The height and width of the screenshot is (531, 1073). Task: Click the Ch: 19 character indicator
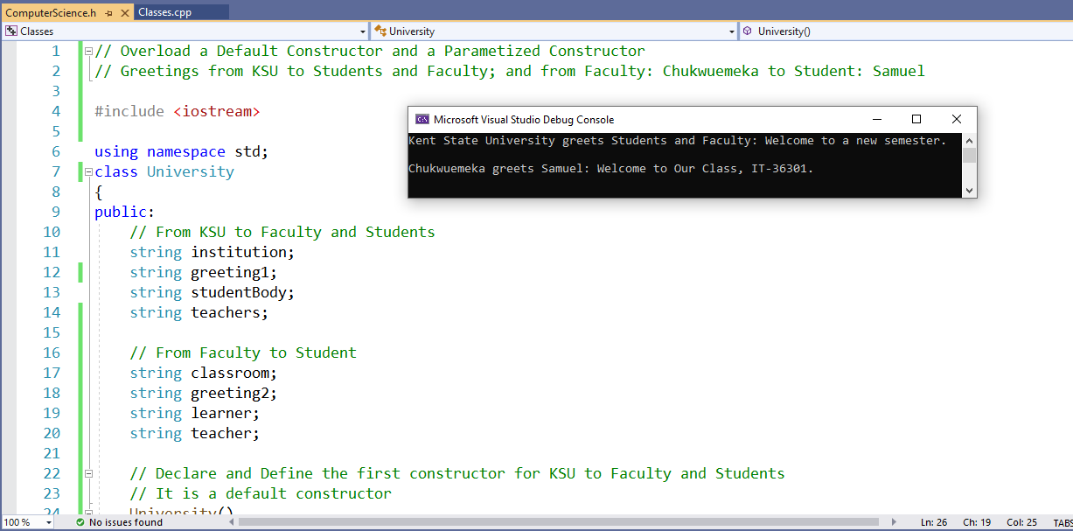pos(977,522)
